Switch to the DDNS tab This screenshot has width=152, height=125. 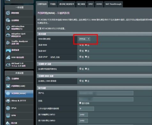(x=99, y=4)
